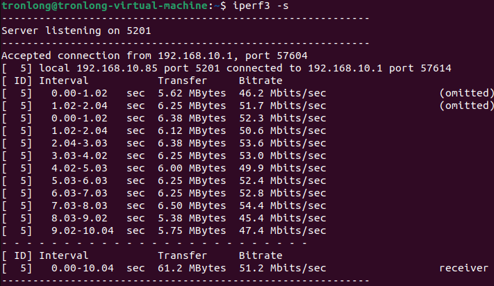
Task: Click the client IP 192.168.10.1 in Accepted connection line
Action: (195, 56)
